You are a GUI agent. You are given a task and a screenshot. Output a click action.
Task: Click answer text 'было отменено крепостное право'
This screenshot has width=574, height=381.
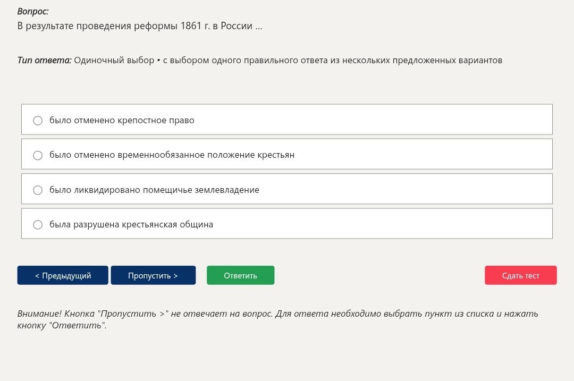(122, 121)
